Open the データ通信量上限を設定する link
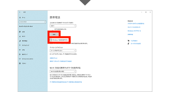 pos(66,82)
